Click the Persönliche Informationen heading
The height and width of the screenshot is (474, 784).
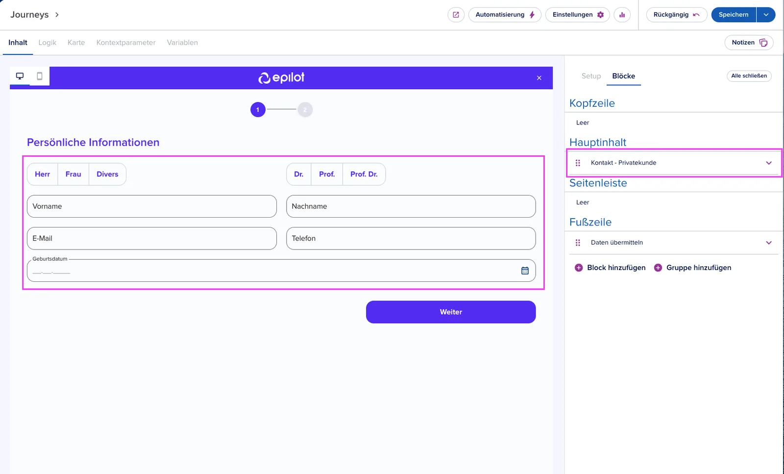click(93, 143)
